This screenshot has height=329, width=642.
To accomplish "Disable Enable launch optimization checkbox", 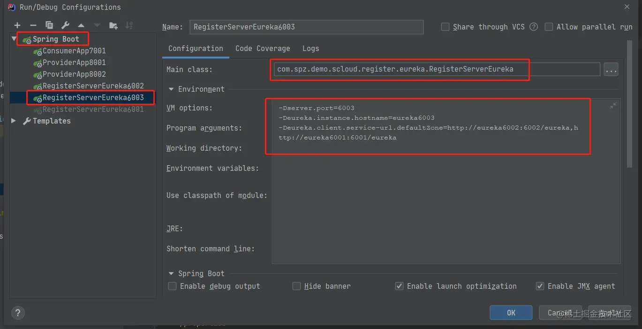I will (399, 286).
